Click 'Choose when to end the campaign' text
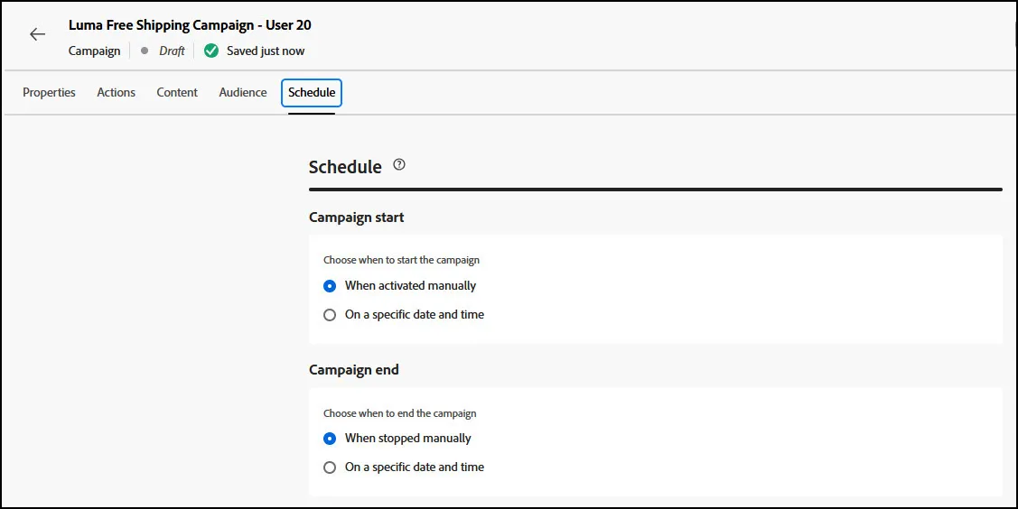 400,413
